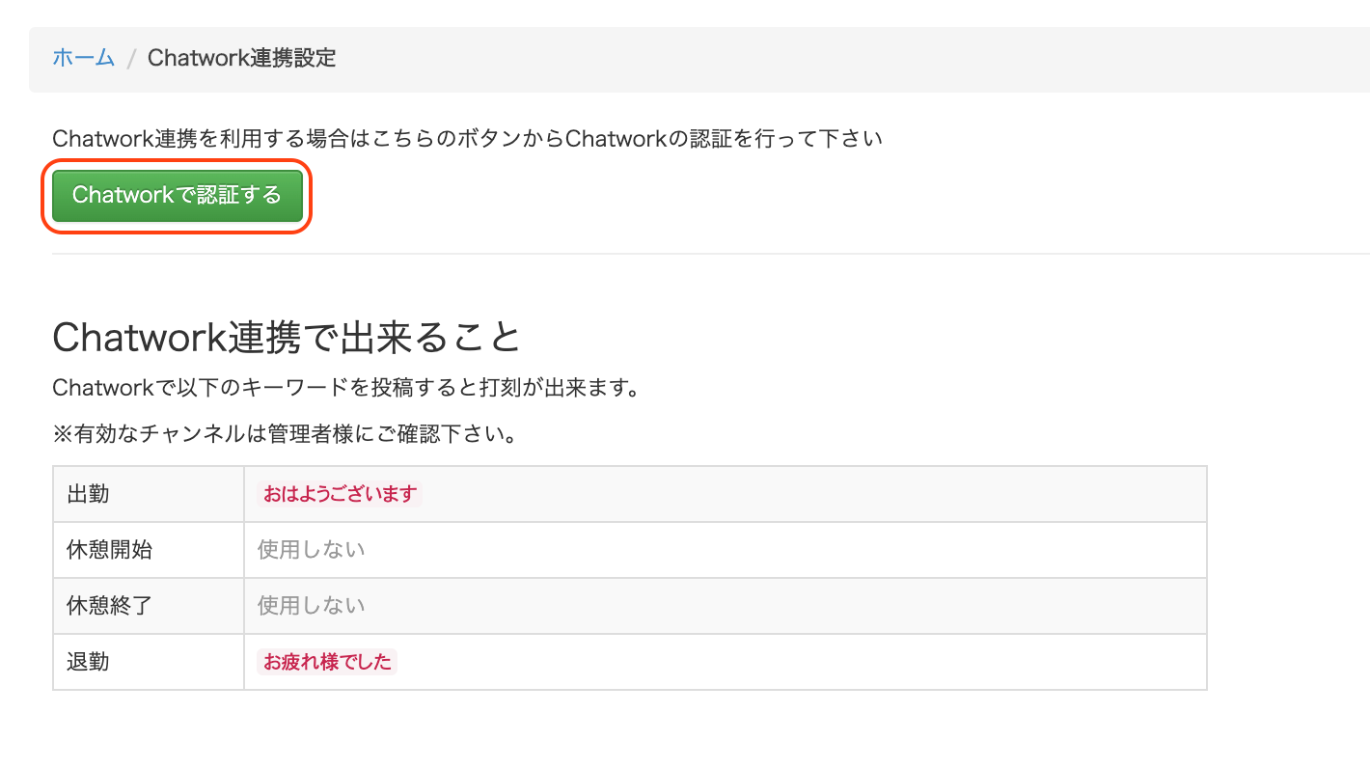The image size is (1370, 768).
Task: Select the 休憩終了 row label
Action: (x=109, y=606)
